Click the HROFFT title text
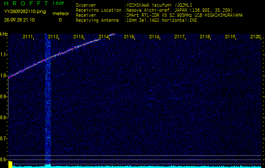Screen dimensions: 265x168 pyautogui.click(x=24, y=4)
